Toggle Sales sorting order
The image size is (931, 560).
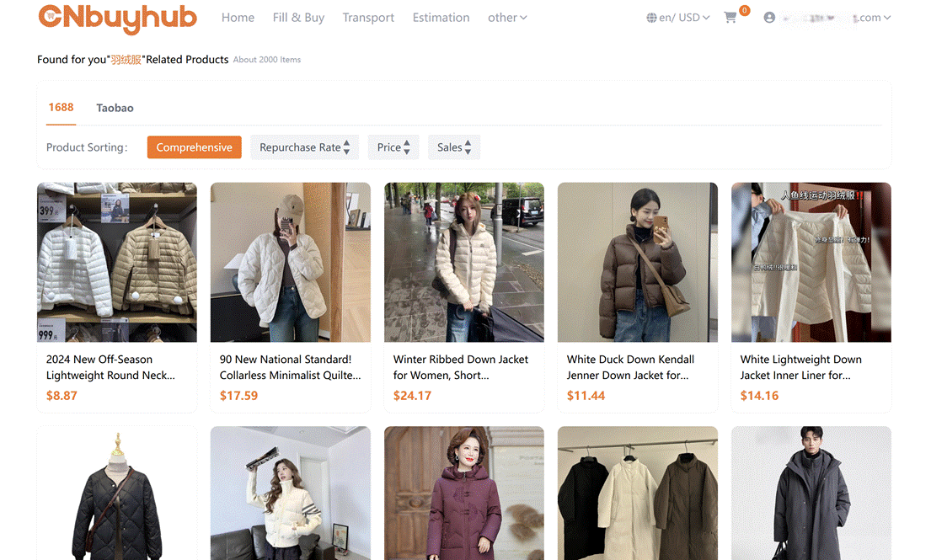point(454,147)
